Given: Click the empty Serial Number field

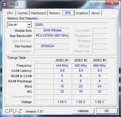Looking at the screenshot, I should tap(52, 51).
